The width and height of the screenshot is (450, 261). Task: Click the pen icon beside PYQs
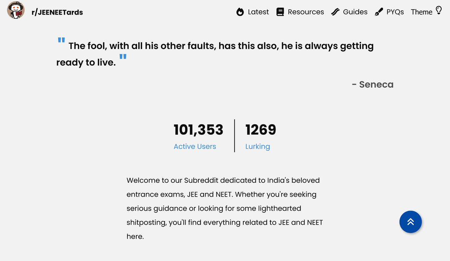(x=379, y=12)
